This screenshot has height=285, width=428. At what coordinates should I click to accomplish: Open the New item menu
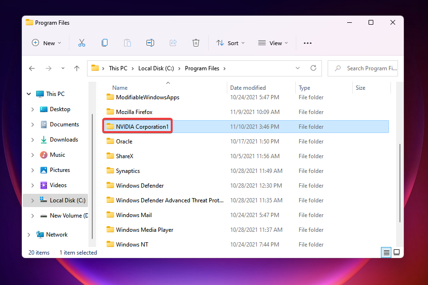click(46, 43)
